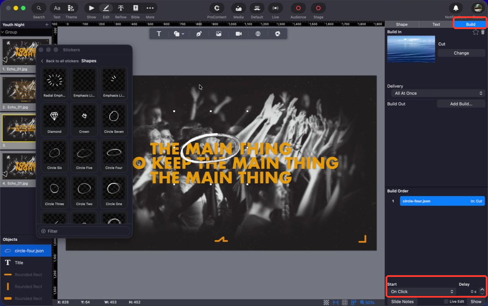Click Add Build for Build Out

(x=461, y=104)
